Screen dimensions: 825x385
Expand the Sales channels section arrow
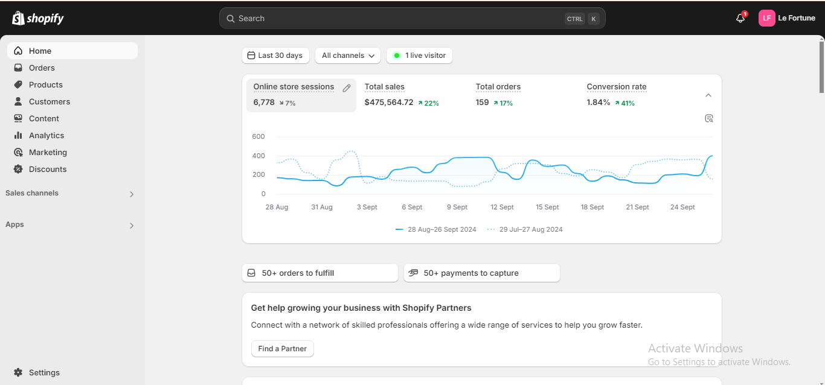(132, 194)
